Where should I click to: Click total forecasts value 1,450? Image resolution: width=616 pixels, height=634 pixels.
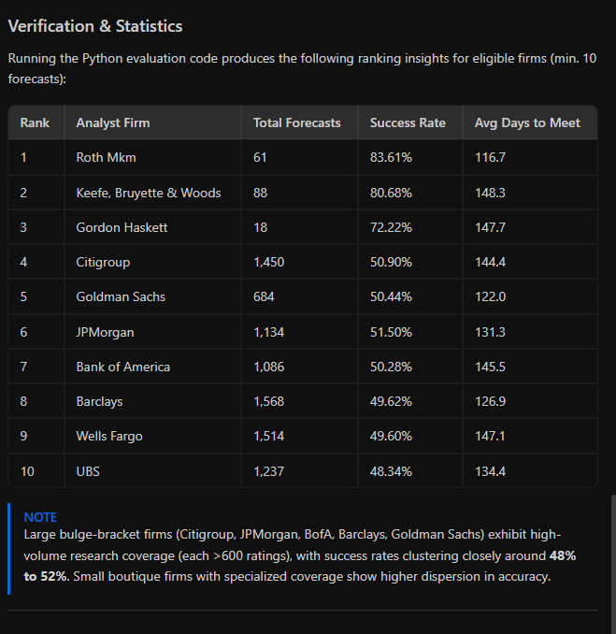[x=269, y=262]
